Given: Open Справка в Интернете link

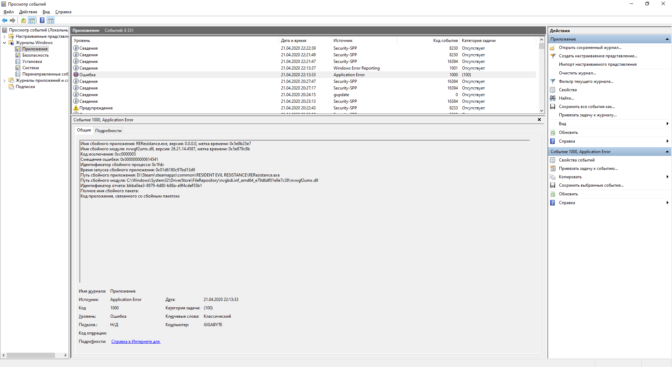Looking at the screenshot, I should pos(136,341).
